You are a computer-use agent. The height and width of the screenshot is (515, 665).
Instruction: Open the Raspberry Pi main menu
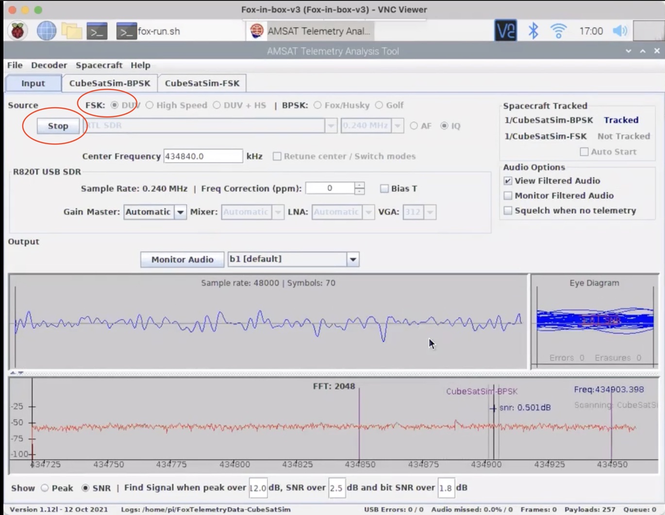pos(17,31)
